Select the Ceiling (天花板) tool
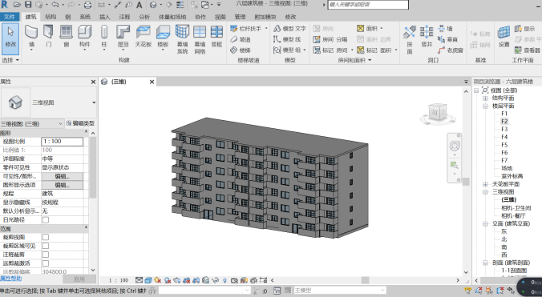Screen dimensions: 542x297 point(143,36)
